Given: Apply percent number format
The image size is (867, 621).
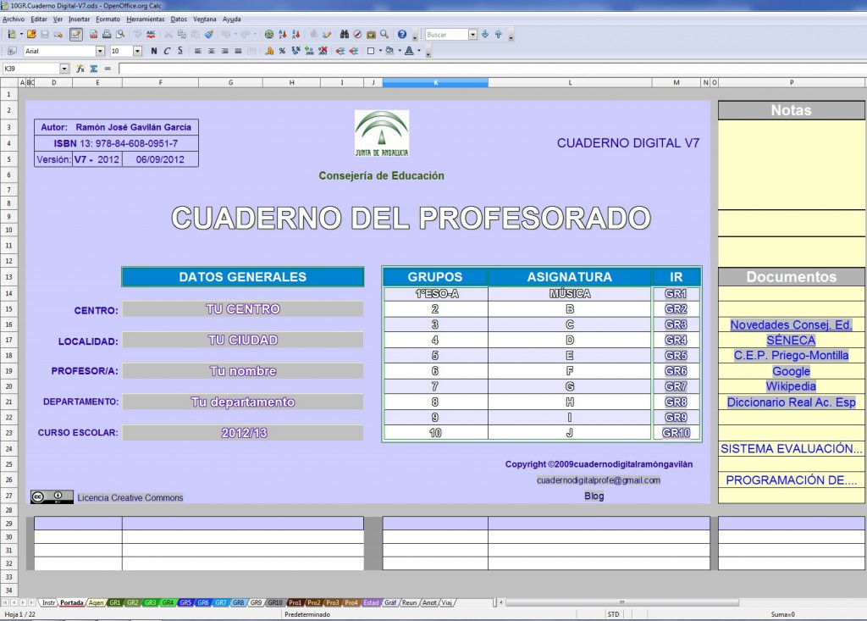Looking at the screenshot, I should 282,51.
